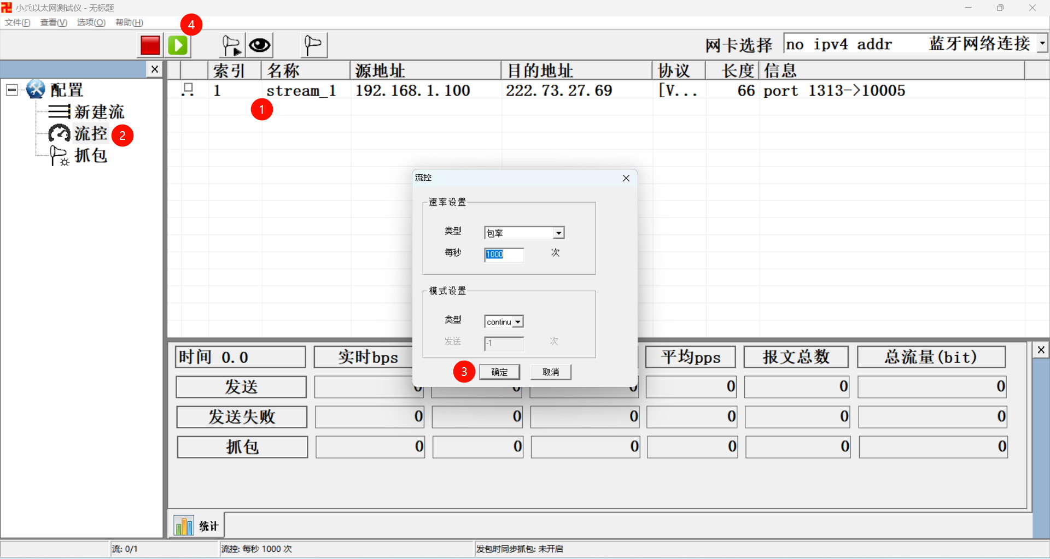Click destination address 222.73.27.69
The image size is (1050, 559).
[559, 91]
